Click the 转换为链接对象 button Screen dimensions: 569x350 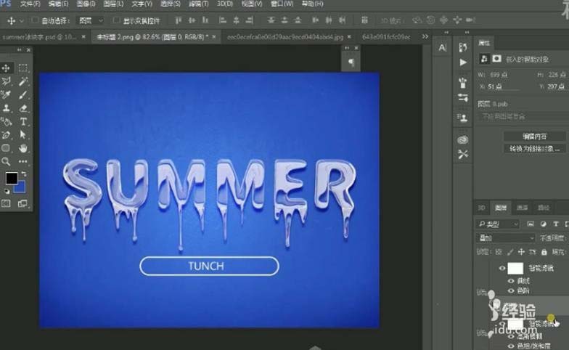pos(534,149)
